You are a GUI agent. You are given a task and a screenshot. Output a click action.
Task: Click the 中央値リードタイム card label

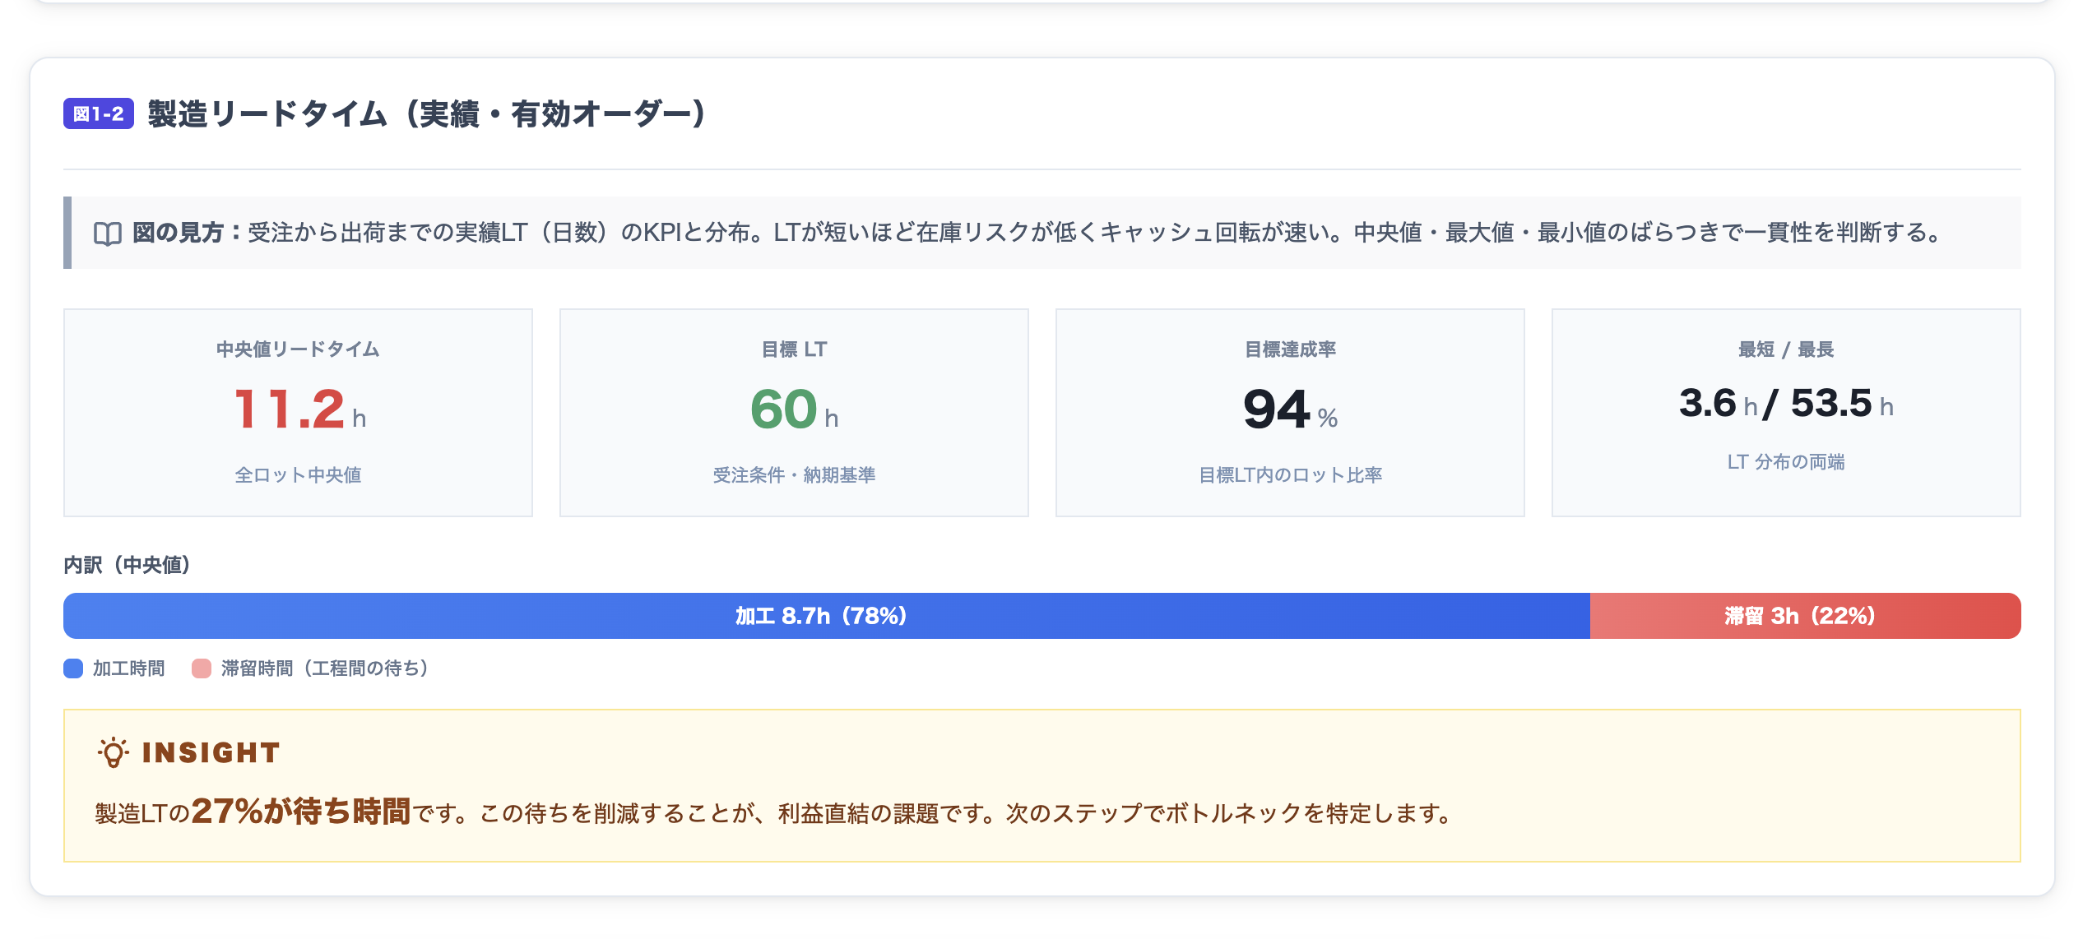coord(298,349)
